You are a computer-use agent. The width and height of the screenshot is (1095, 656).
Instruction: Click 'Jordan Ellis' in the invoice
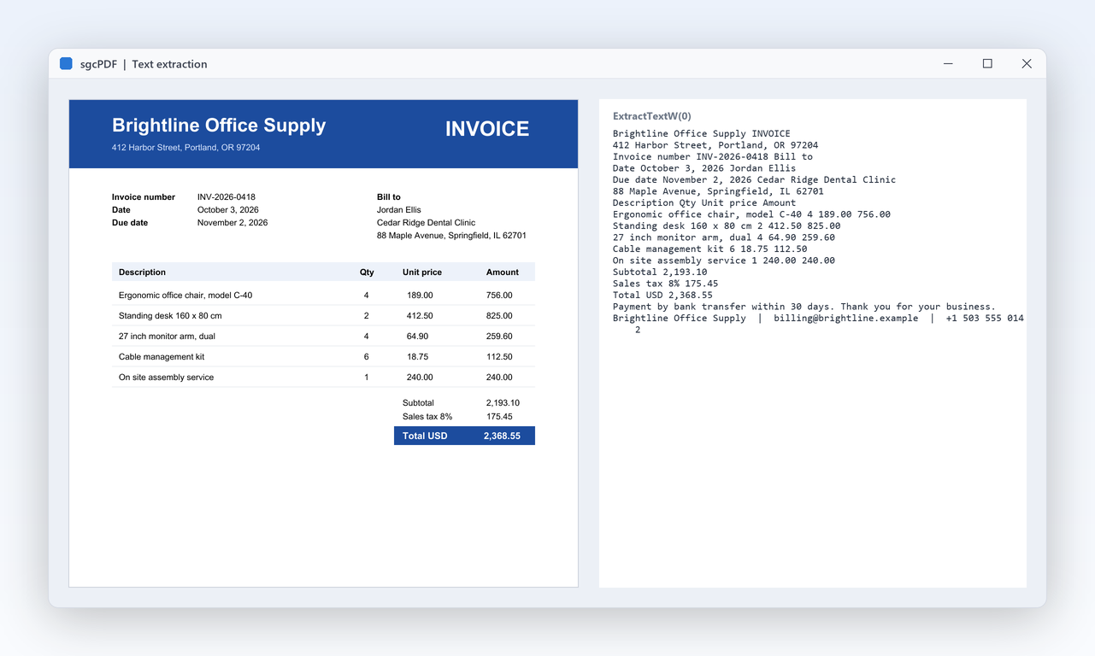coord(399,210)
